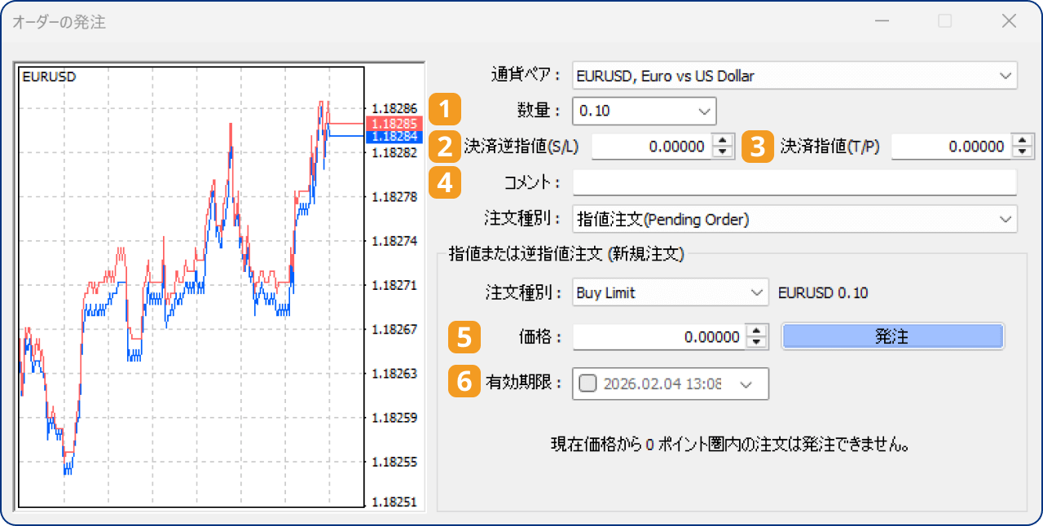Click the up arrow beside the 価格 field

(758, 332)
